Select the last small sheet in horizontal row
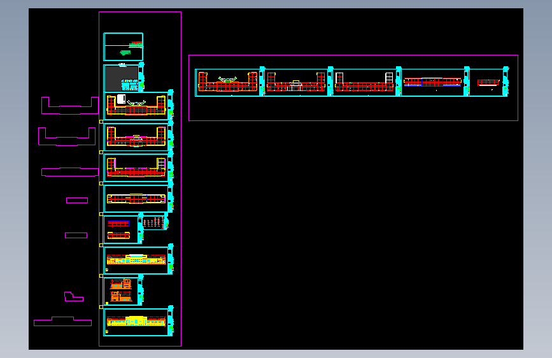This screenshot has width=552, height=358. click(x=489, y=82)
